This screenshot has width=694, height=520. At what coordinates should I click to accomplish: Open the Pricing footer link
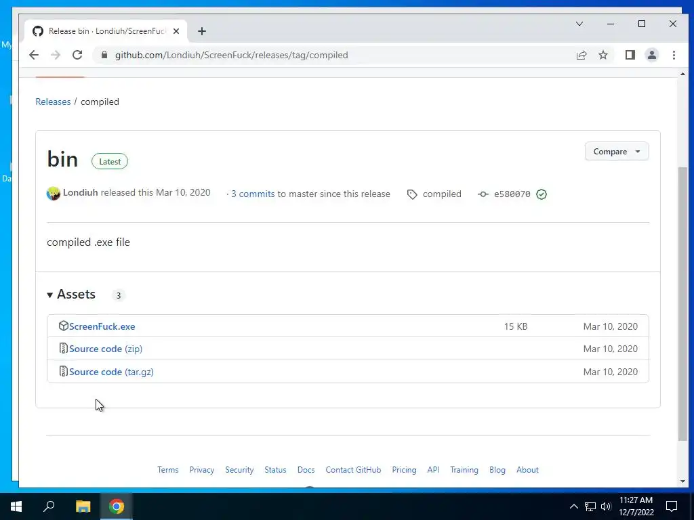[x=404, y=470]
